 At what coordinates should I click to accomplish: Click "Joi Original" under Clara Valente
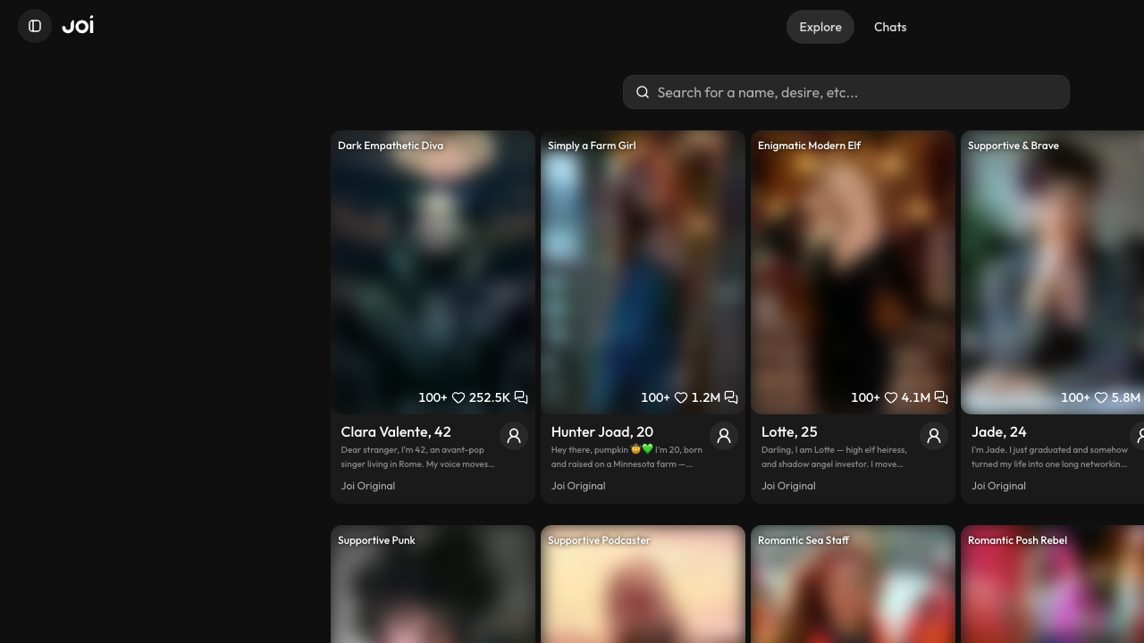pyautogui.click(x=368, y=486)
